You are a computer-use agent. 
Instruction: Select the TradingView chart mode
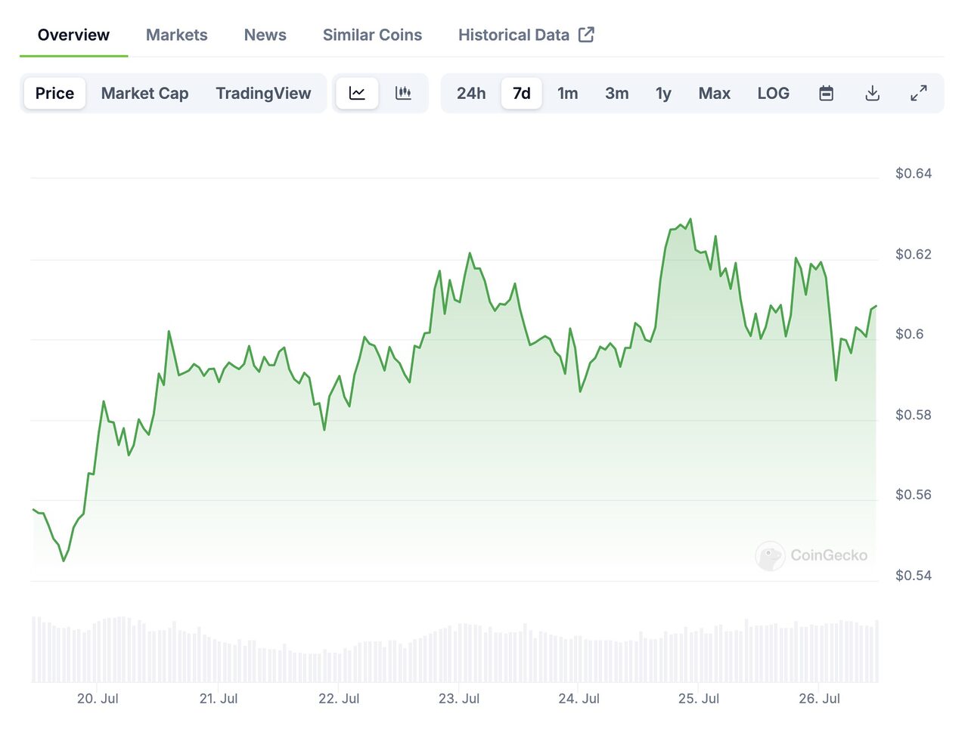pyautogui.click(x=263, y=93)
